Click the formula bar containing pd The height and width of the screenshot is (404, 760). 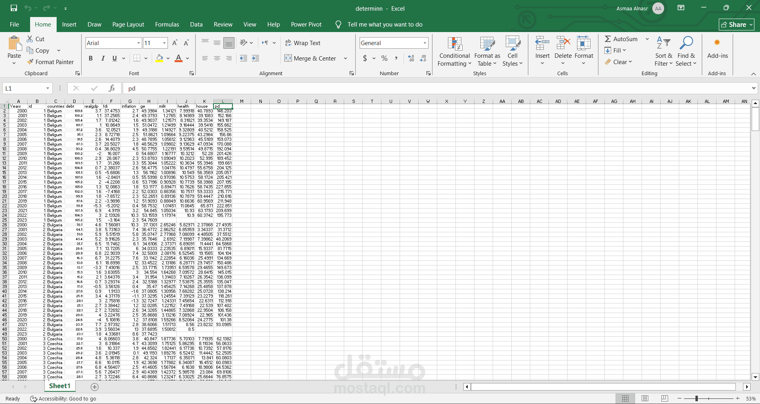436,88
